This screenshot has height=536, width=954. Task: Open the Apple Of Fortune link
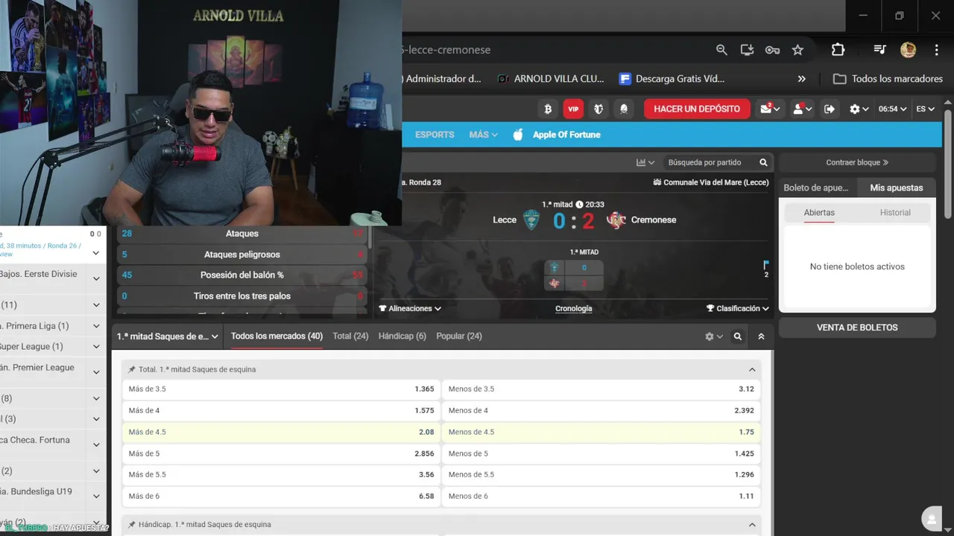tap(566, 135)
